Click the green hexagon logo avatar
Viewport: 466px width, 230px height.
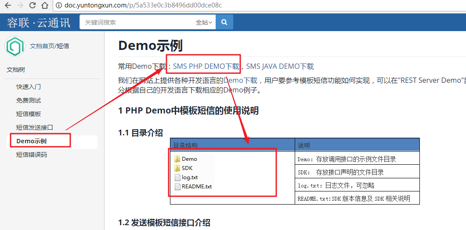[15, 46]
